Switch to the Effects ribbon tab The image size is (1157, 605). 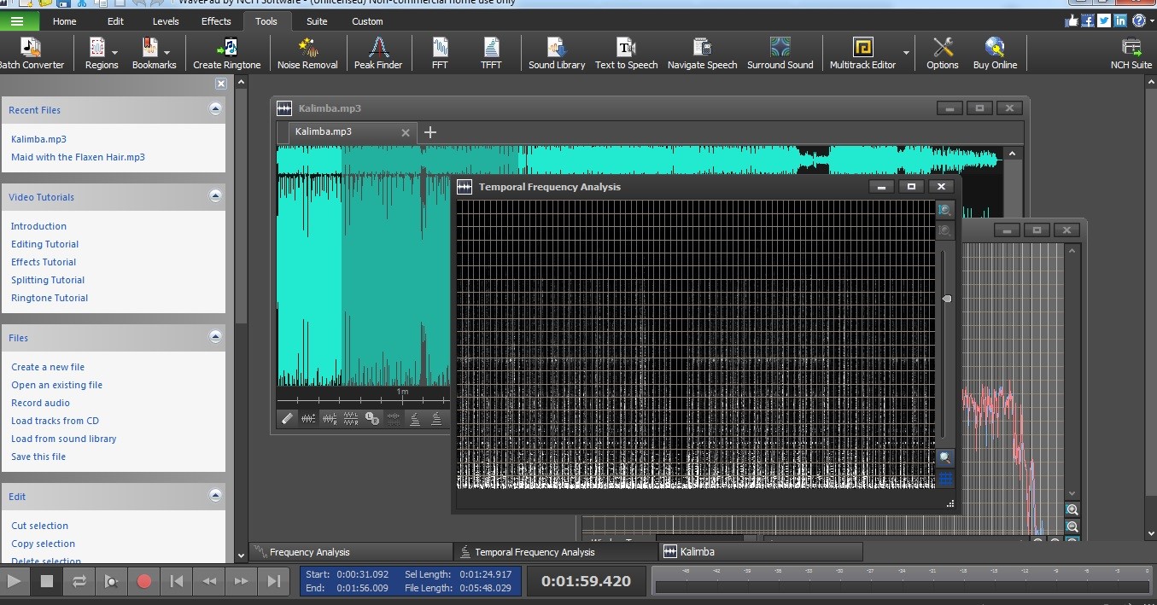[x=216, y=21]
